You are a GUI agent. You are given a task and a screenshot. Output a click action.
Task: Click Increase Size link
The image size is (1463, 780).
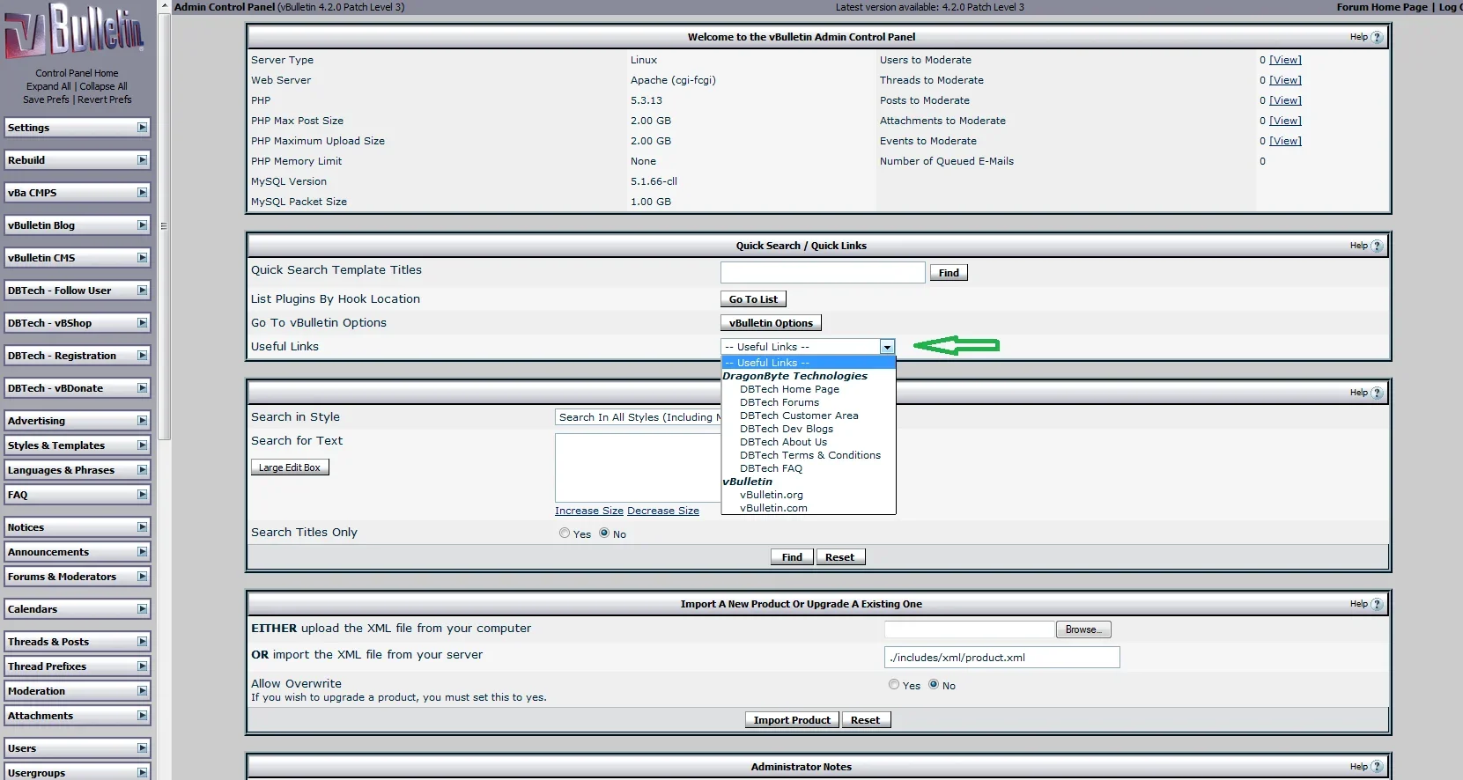click(589, 511)
